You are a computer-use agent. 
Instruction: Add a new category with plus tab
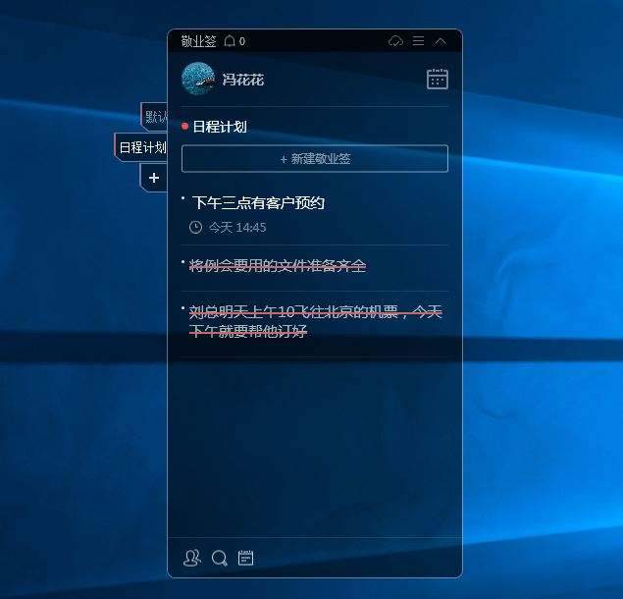coord(154,178)
